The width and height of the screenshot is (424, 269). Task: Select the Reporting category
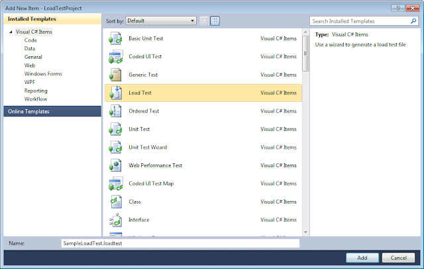tap(36, 91)
